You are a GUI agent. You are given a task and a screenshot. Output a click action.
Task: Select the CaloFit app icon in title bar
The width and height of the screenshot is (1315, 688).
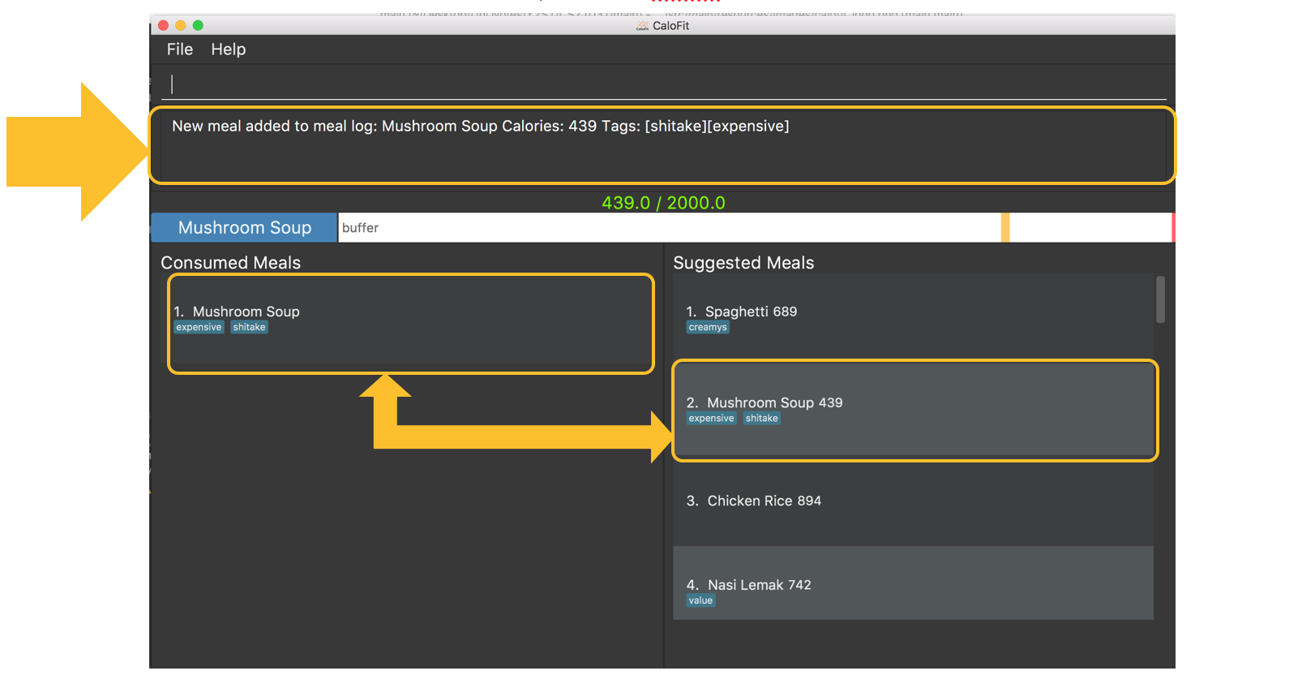[643, 26]
